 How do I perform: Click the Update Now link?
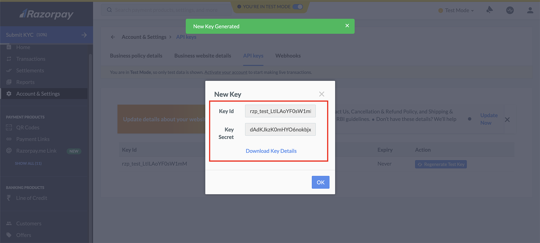pyautogui.click(x=489, y=119)
